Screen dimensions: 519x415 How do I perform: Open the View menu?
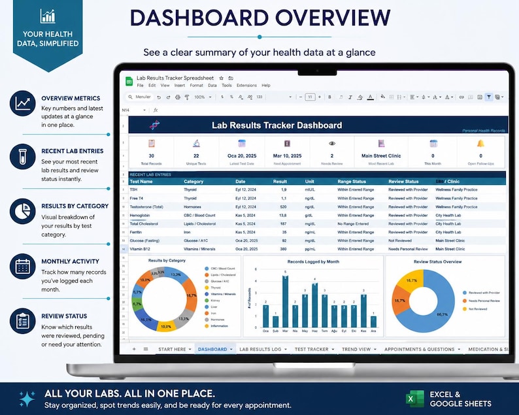pyautogui.click(x=165, y=86)
